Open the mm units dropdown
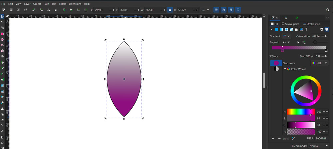333x149 pixels. pyautogui.click(x=205, y=10)
